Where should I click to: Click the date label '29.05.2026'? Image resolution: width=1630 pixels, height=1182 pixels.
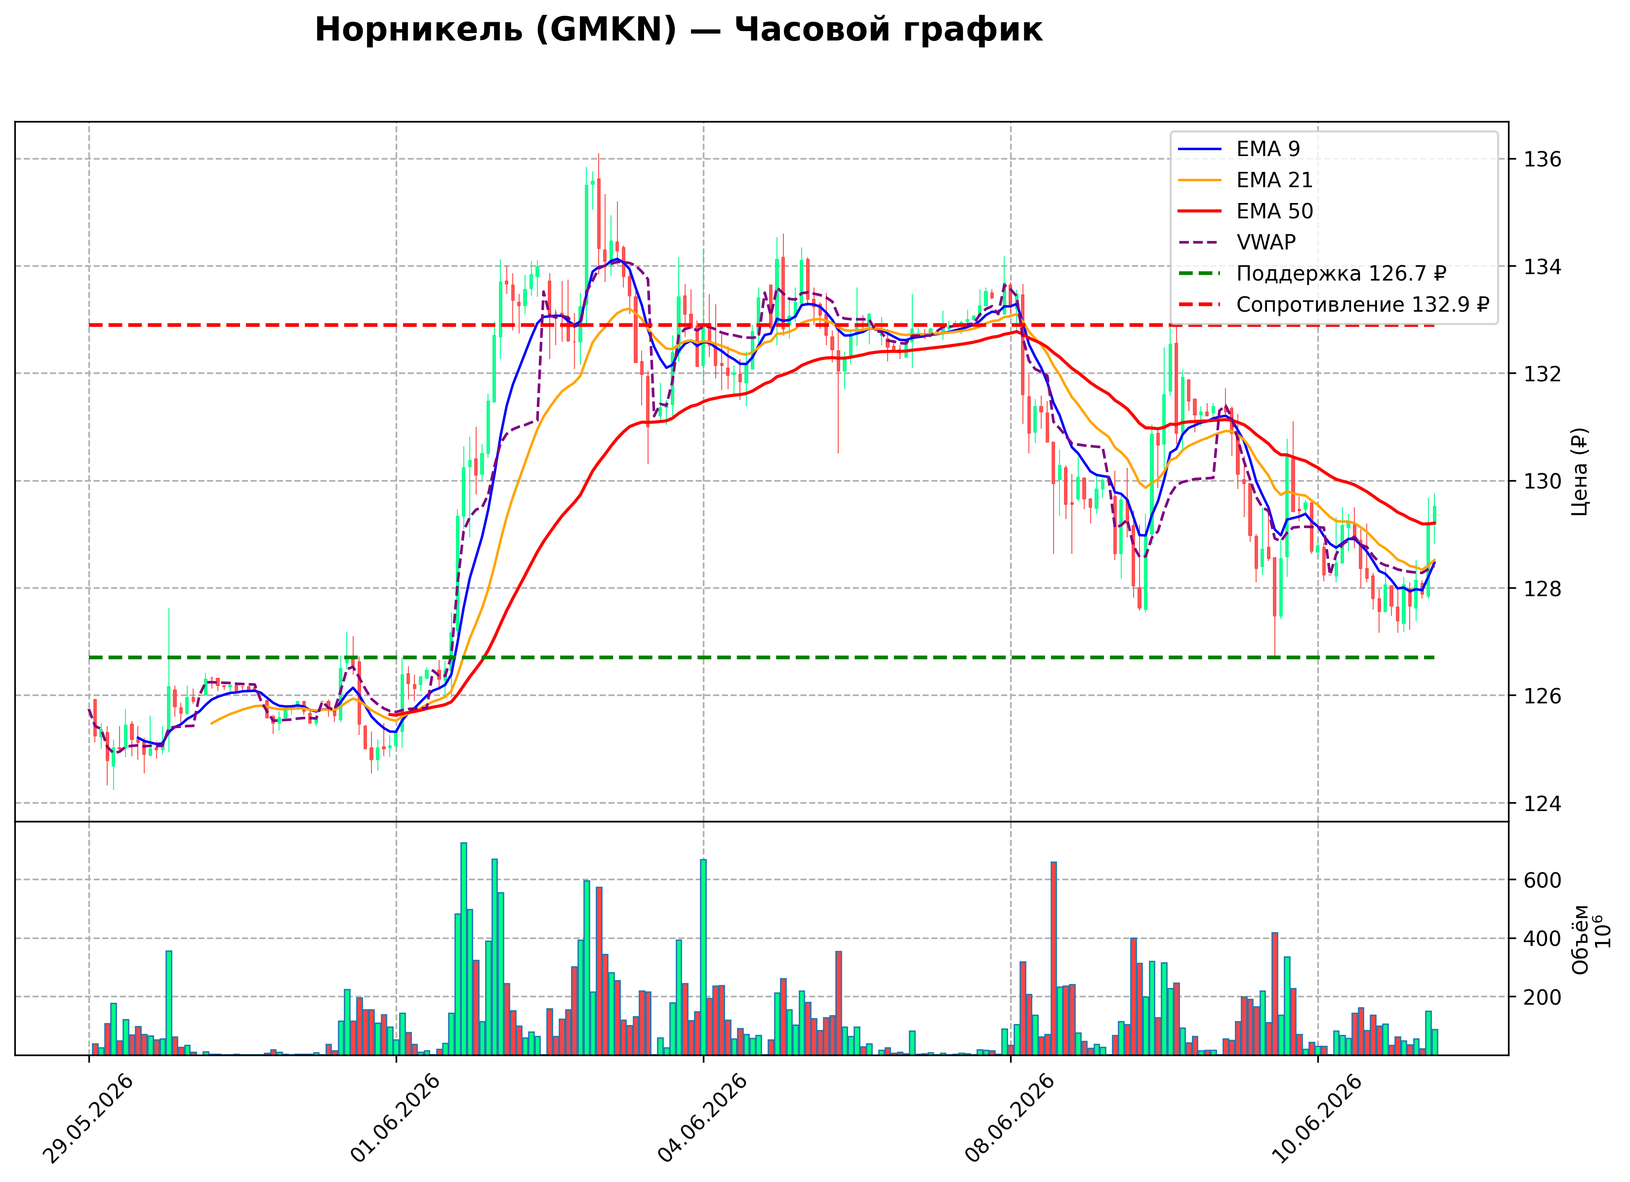point(88,1119)
